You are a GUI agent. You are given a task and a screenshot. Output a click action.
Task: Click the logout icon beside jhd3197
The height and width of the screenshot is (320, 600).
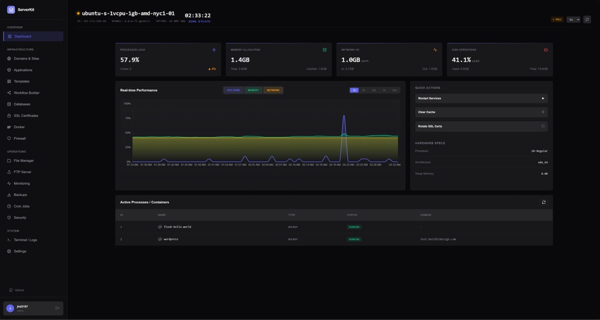click(57, 308)
